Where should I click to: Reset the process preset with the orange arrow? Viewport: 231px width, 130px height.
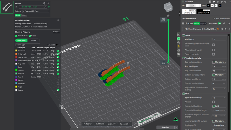tap(218, 29)
